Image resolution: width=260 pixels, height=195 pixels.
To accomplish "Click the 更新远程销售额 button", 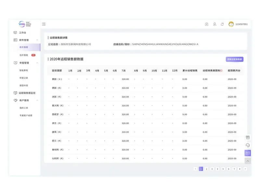I will coord(234,59).
